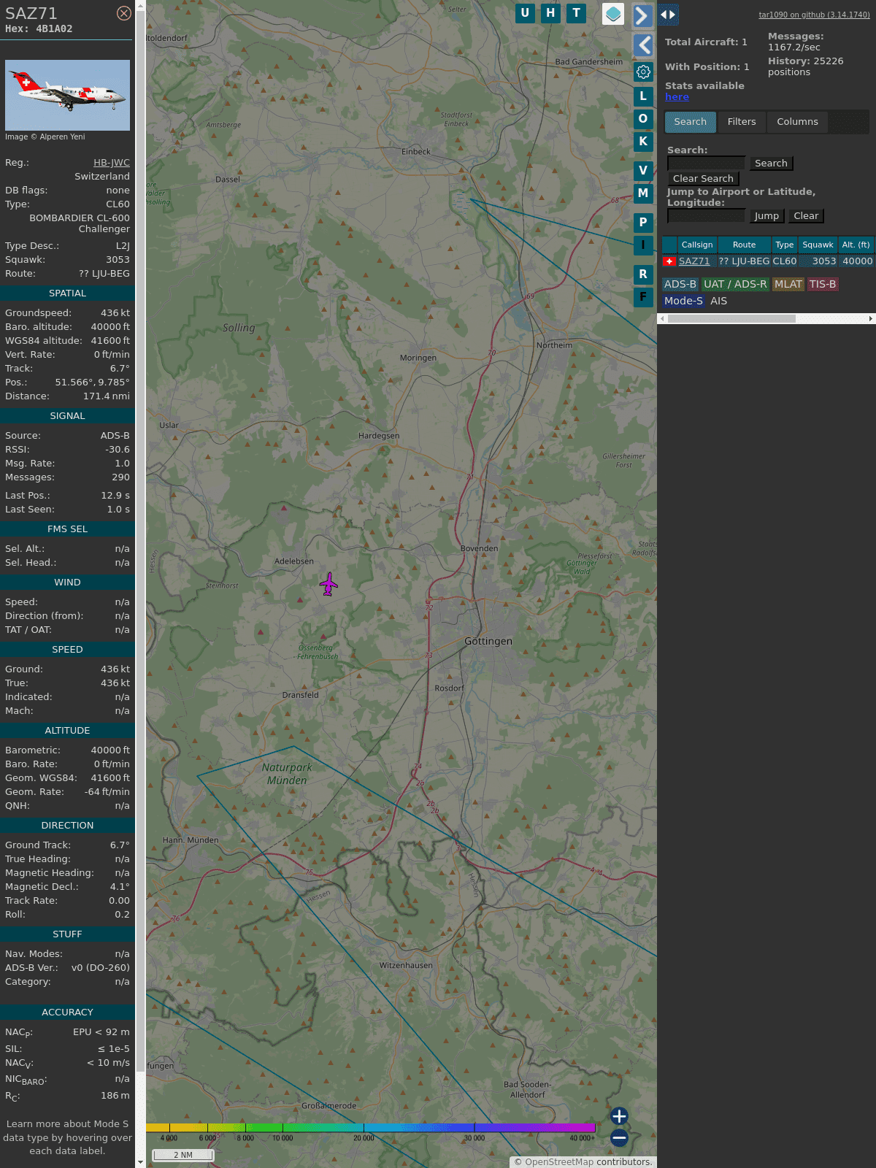Image resolution: width=876 pixels, height=1168 pixels.
Task: Open the HB-JWC registration link
Action: 111,163
